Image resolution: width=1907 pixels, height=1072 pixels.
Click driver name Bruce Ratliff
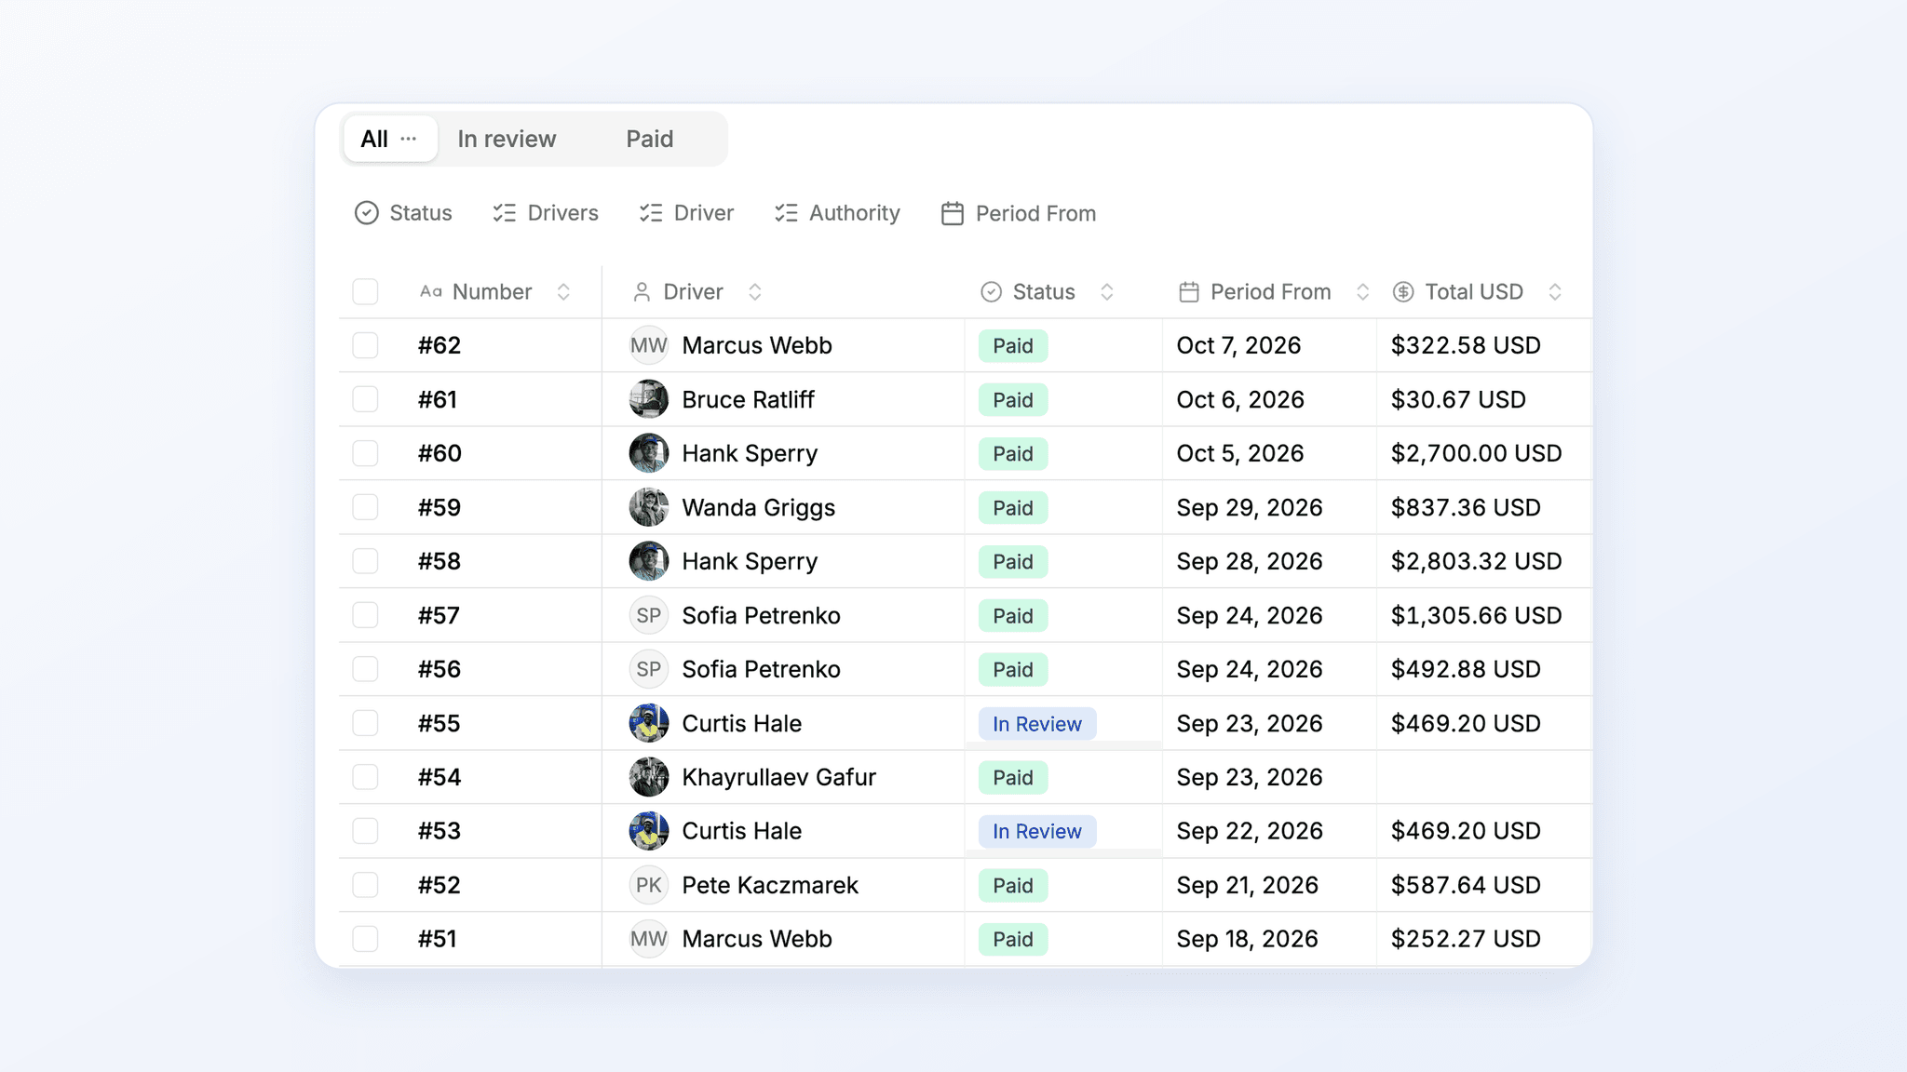coord(748,399)
